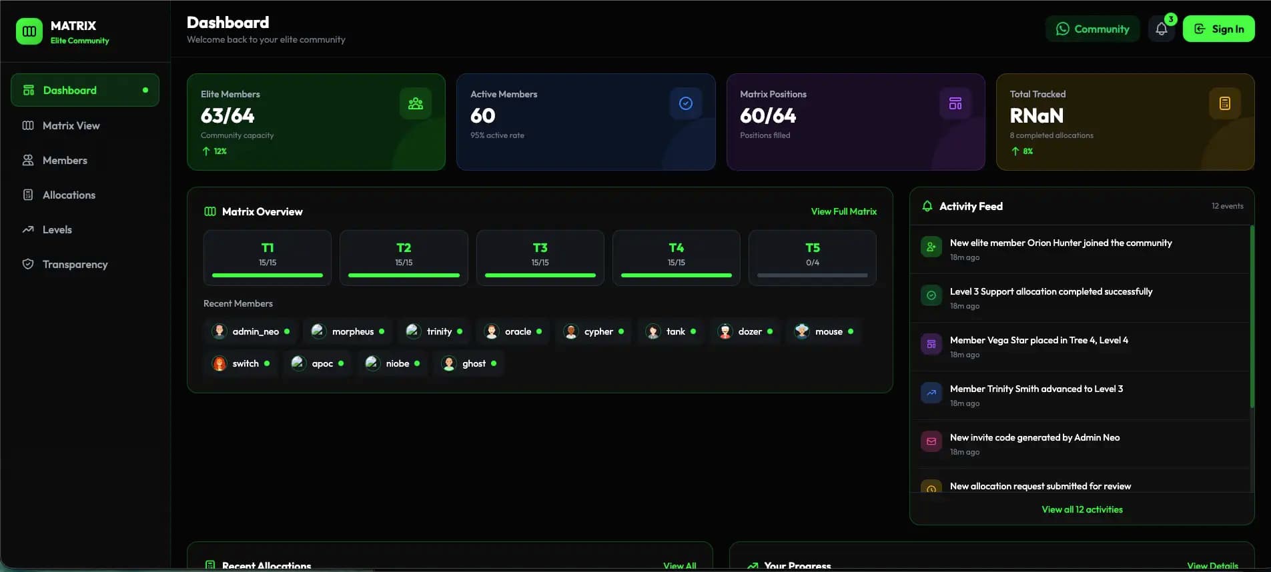Click the Matrix Positions layout icon

click(955, 103)
